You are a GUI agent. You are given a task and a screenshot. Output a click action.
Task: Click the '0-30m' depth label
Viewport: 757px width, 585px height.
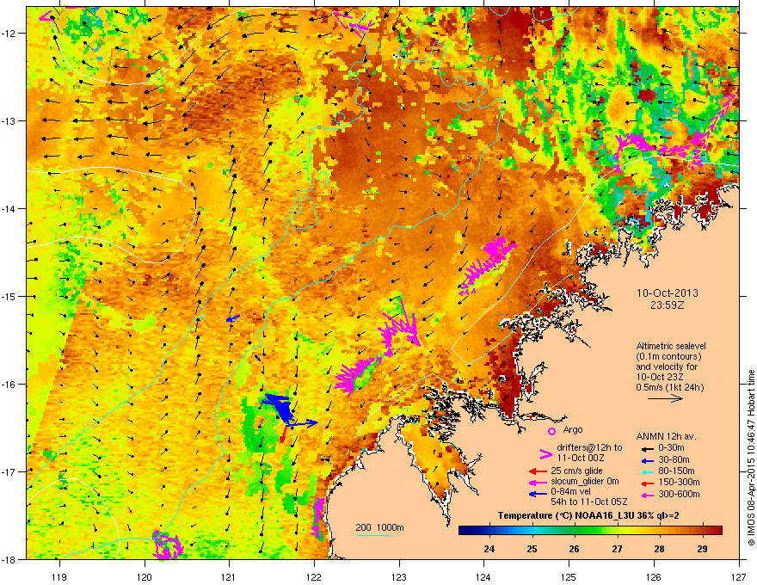671,448
